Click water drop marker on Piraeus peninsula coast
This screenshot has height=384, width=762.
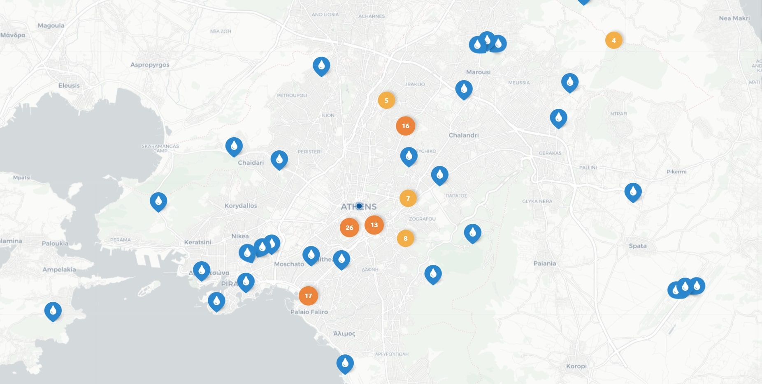pyautogui.click(x=216, y=301)
